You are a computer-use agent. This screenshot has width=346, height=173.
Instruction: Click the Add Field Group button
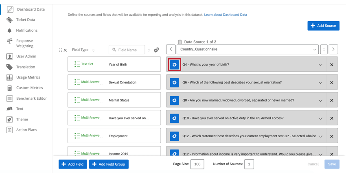(109, 164)
